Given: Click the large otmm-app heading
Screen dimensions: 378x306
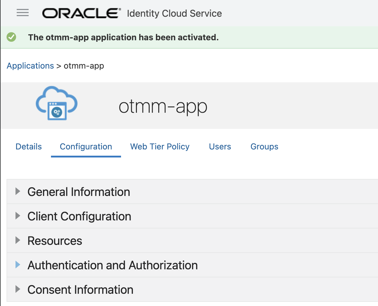Looking at the screenshot, I should (x=163, y=106).
